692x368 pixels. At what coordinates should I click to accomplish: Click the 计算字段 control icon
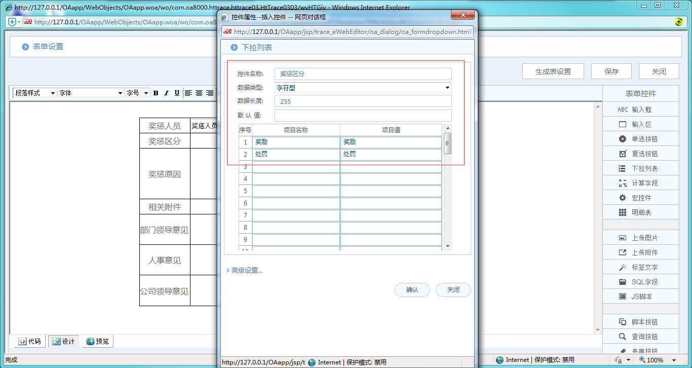pyautogui.click(x=623, y=183)
